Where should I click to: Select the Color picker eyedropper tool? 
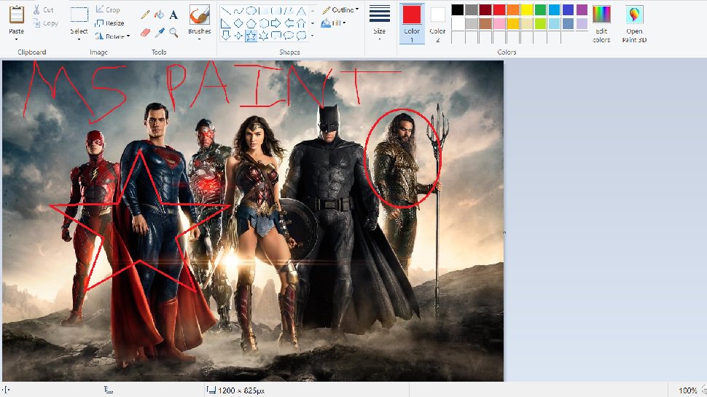click(159, 32)
